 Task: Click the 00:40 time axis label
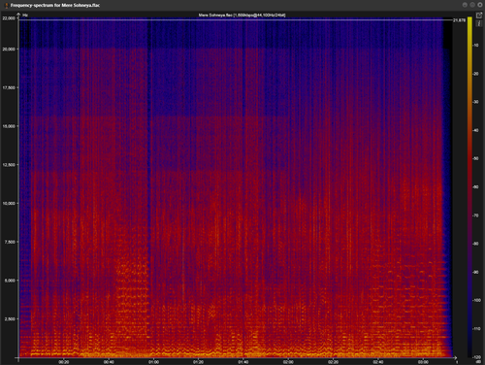point(109,362)
